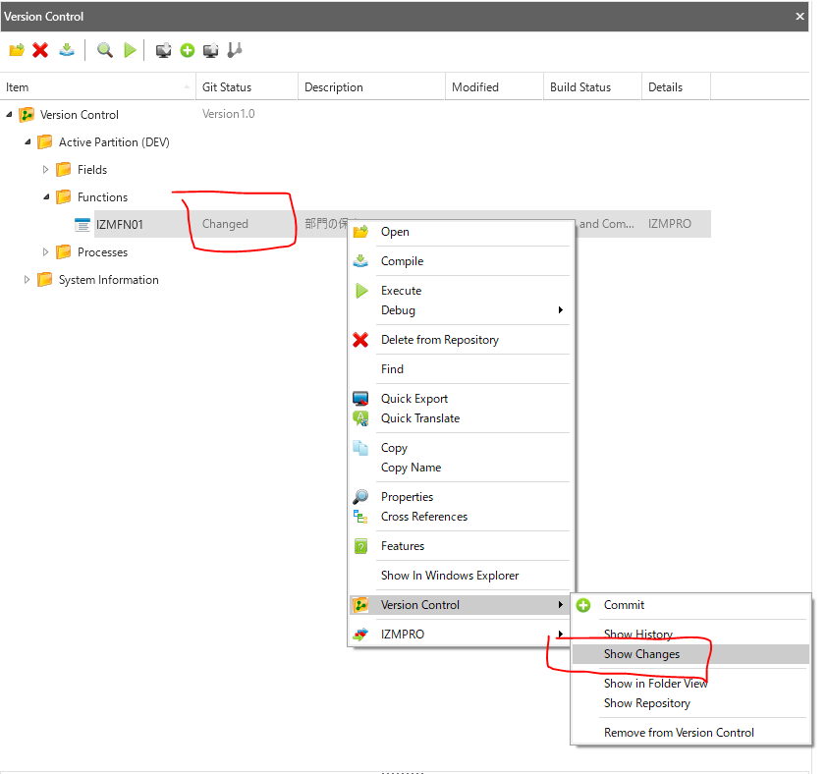Choose Show In Windows Explorer

click(460, 576)
